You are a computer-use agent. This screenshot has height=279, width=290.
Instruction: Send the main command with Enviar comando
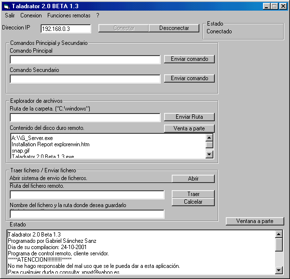coord(189,59)
